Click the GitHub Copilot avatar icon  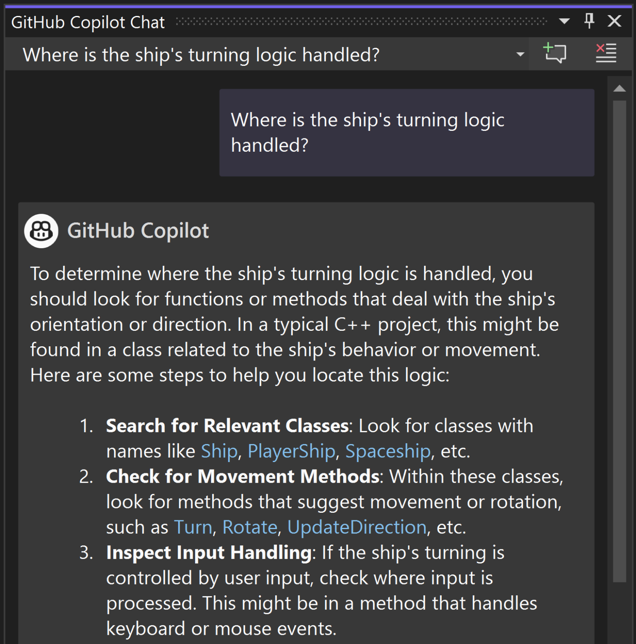pyautogui.click(x=41, y=231)
